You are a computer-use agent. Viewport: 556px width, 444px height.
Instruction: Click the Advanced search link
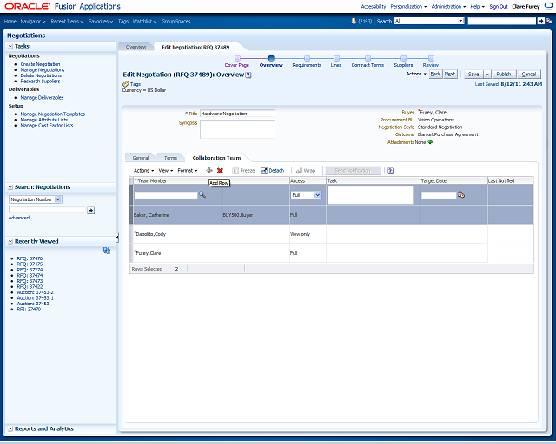coord(19,218)
